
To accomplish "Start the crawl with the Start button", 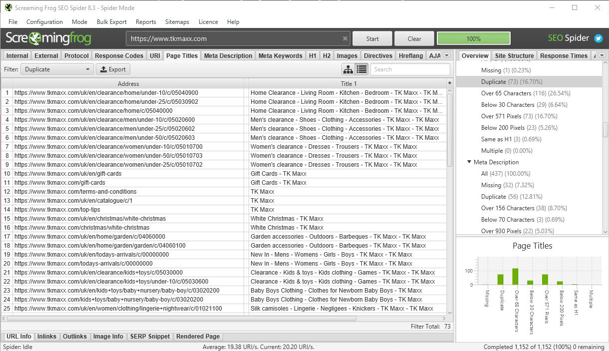I will tap(372, 38).
